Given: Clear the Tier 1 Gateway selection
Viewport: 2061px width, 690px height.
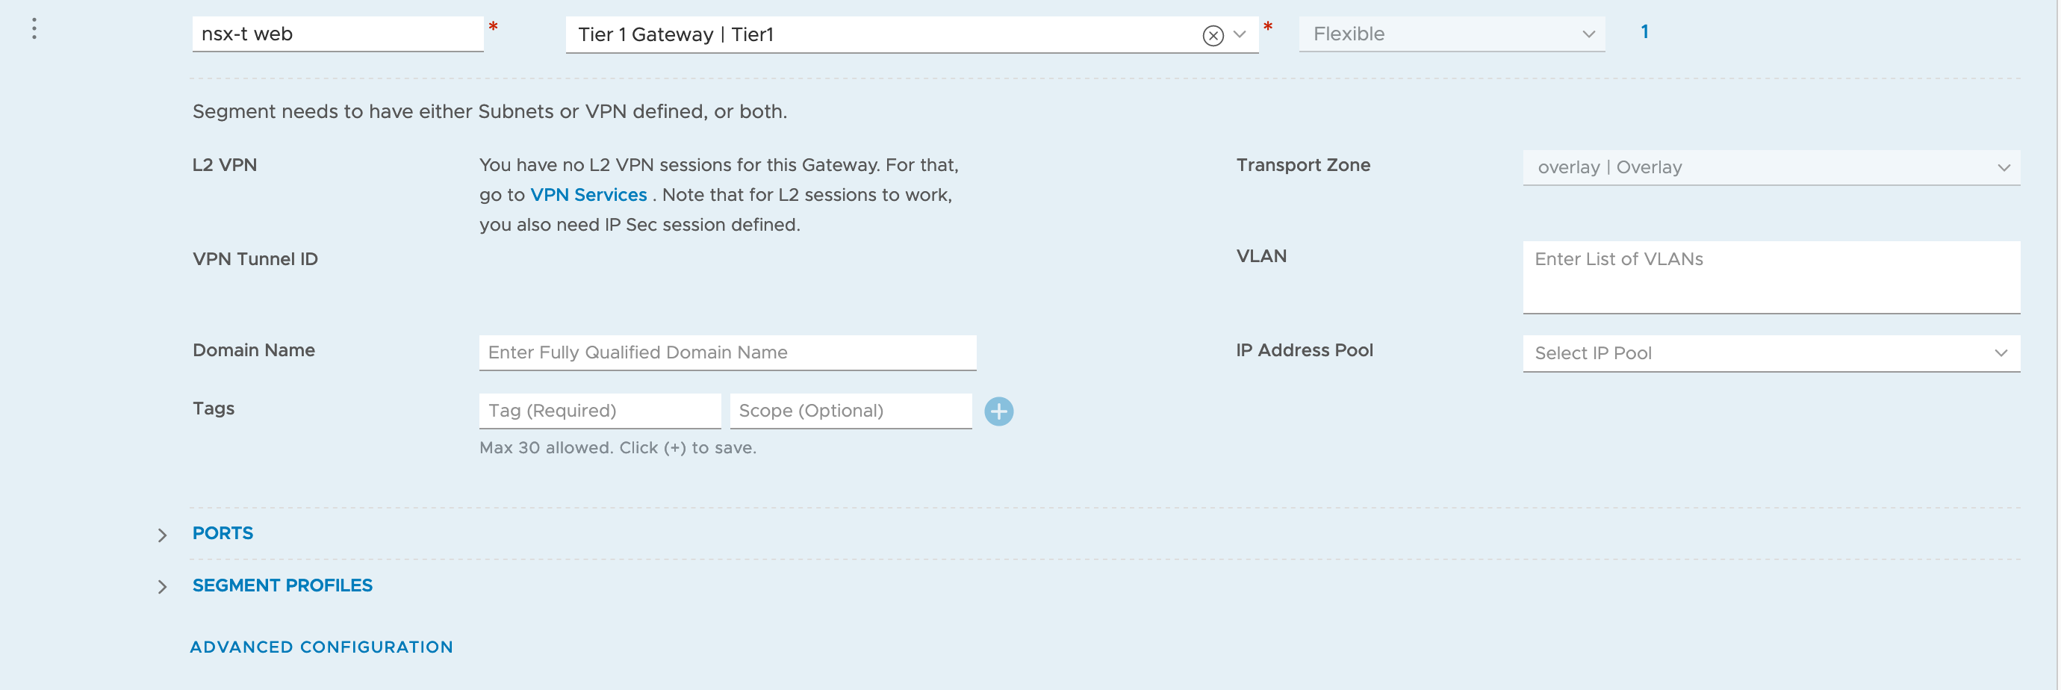Looking at the screenshot, I should (x=1212, y=35).
